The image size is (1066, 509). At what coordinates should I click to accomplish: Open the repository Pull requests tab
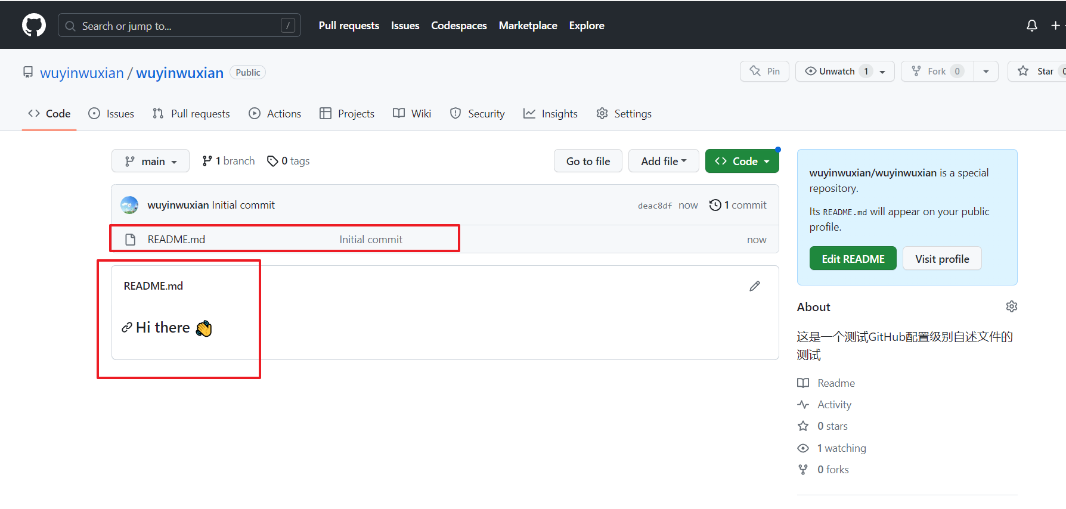[x=191, y=113]
